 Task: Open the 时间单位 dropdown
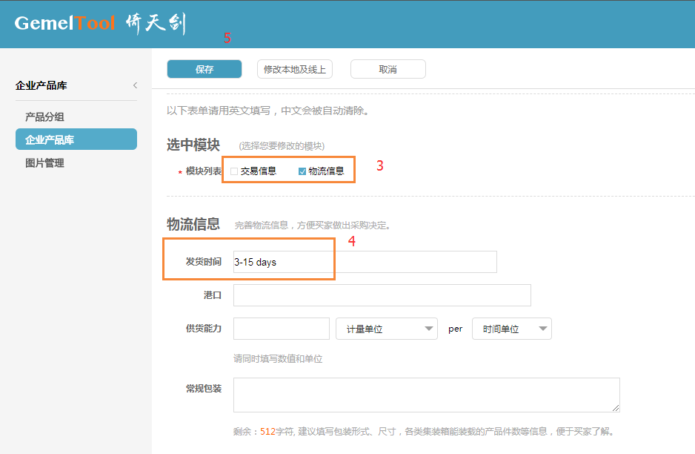click(512, 329)
